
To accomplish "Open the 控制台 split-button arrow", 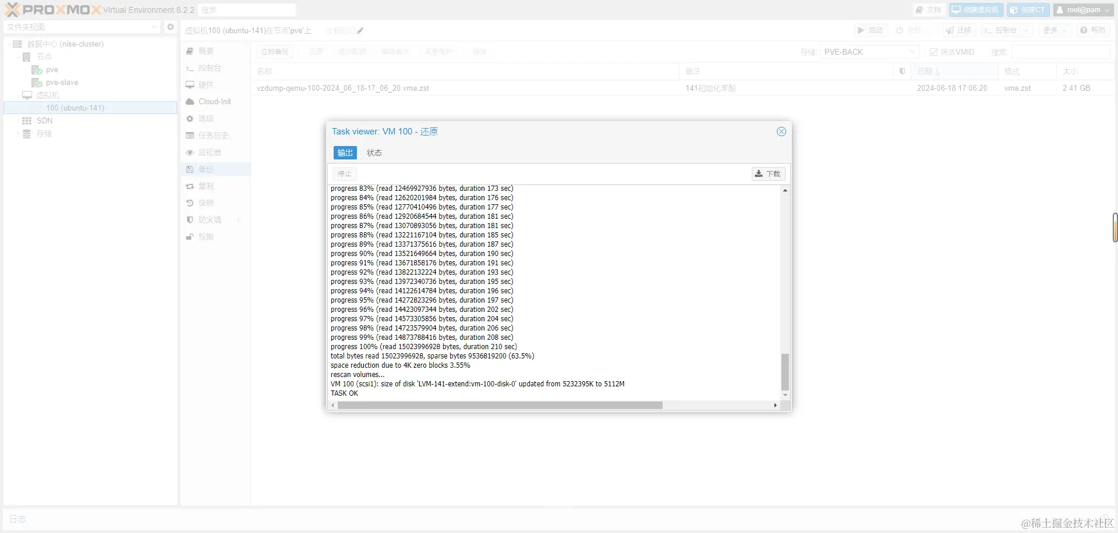I will 1026,30.
